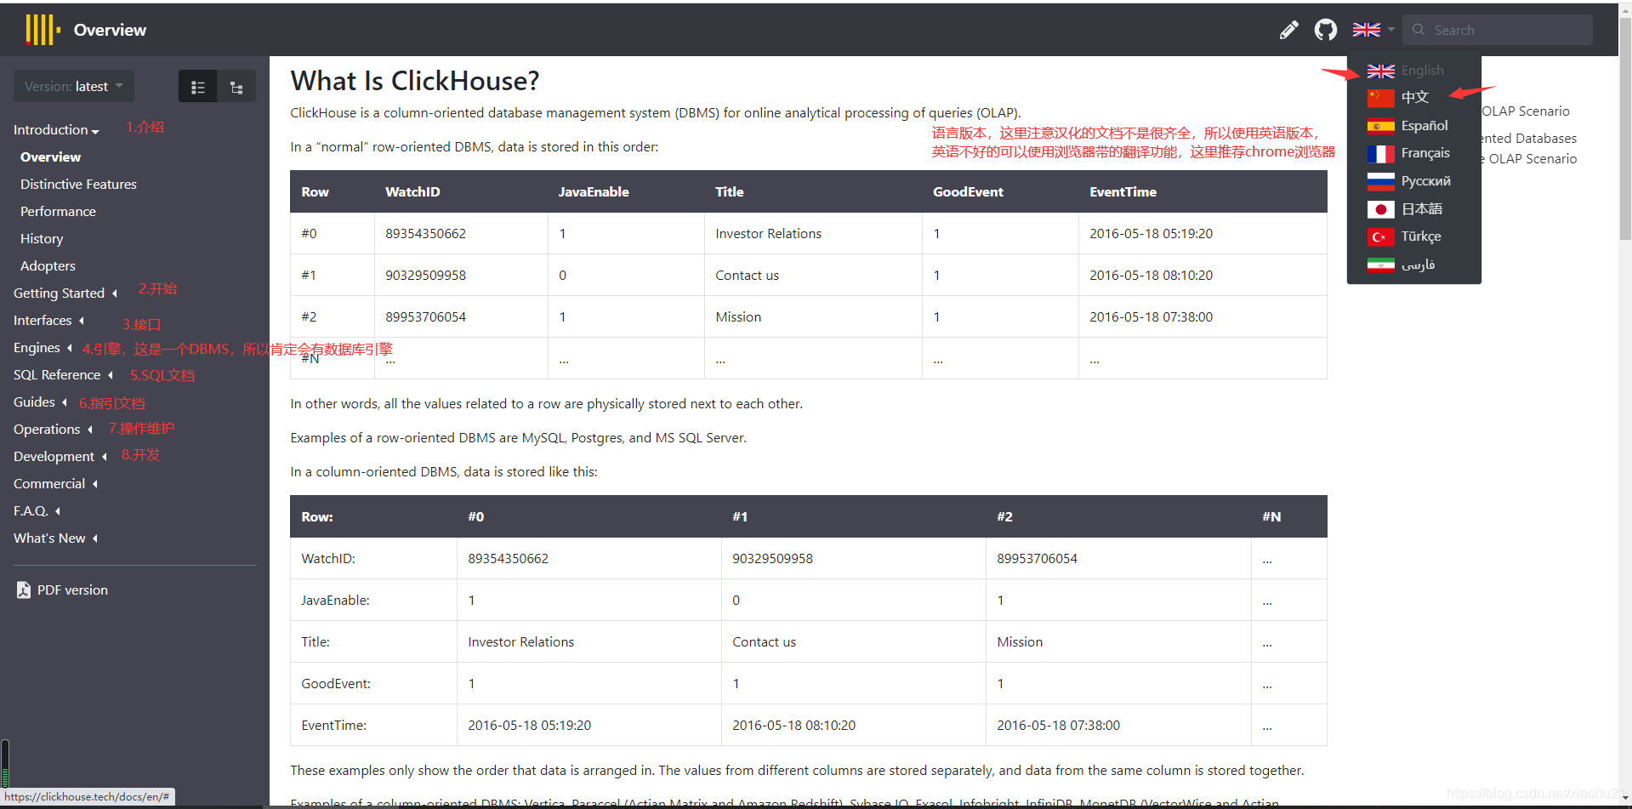Click the What Is ClickHouse? heading
Image resolution: width=1632 pixels, height=809 pixels.
(x=415, y=81)
